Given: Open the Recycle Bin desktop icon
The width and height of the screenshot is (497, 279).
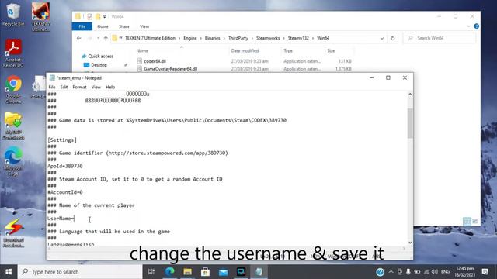Looking at the screenshot, I should pyautogui.click(x=13, y=15).
